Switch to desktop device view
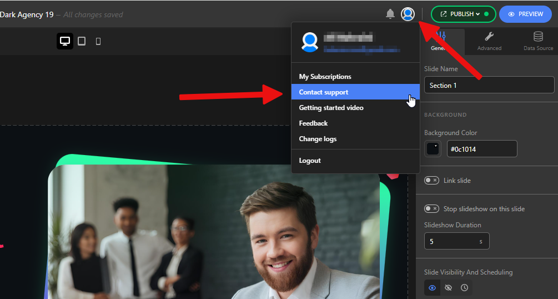 [65, 41]
